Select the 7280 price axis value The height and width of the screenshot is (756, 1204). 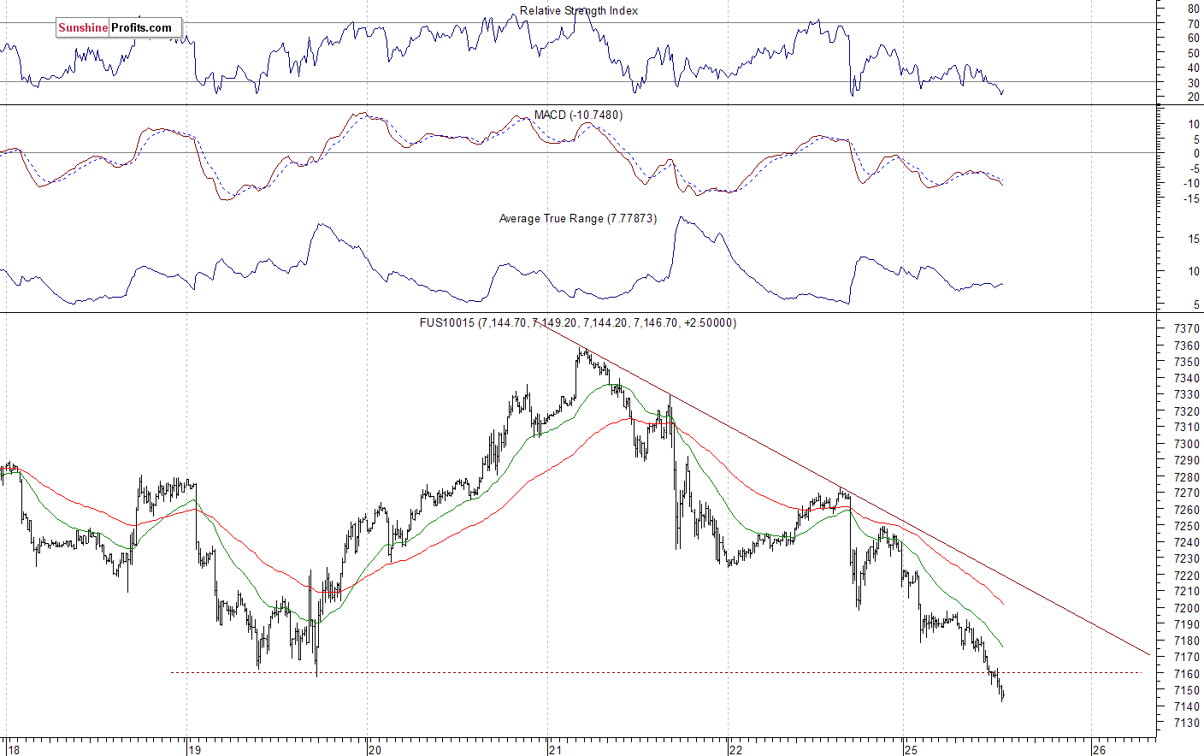click(x=1186, y=477)
